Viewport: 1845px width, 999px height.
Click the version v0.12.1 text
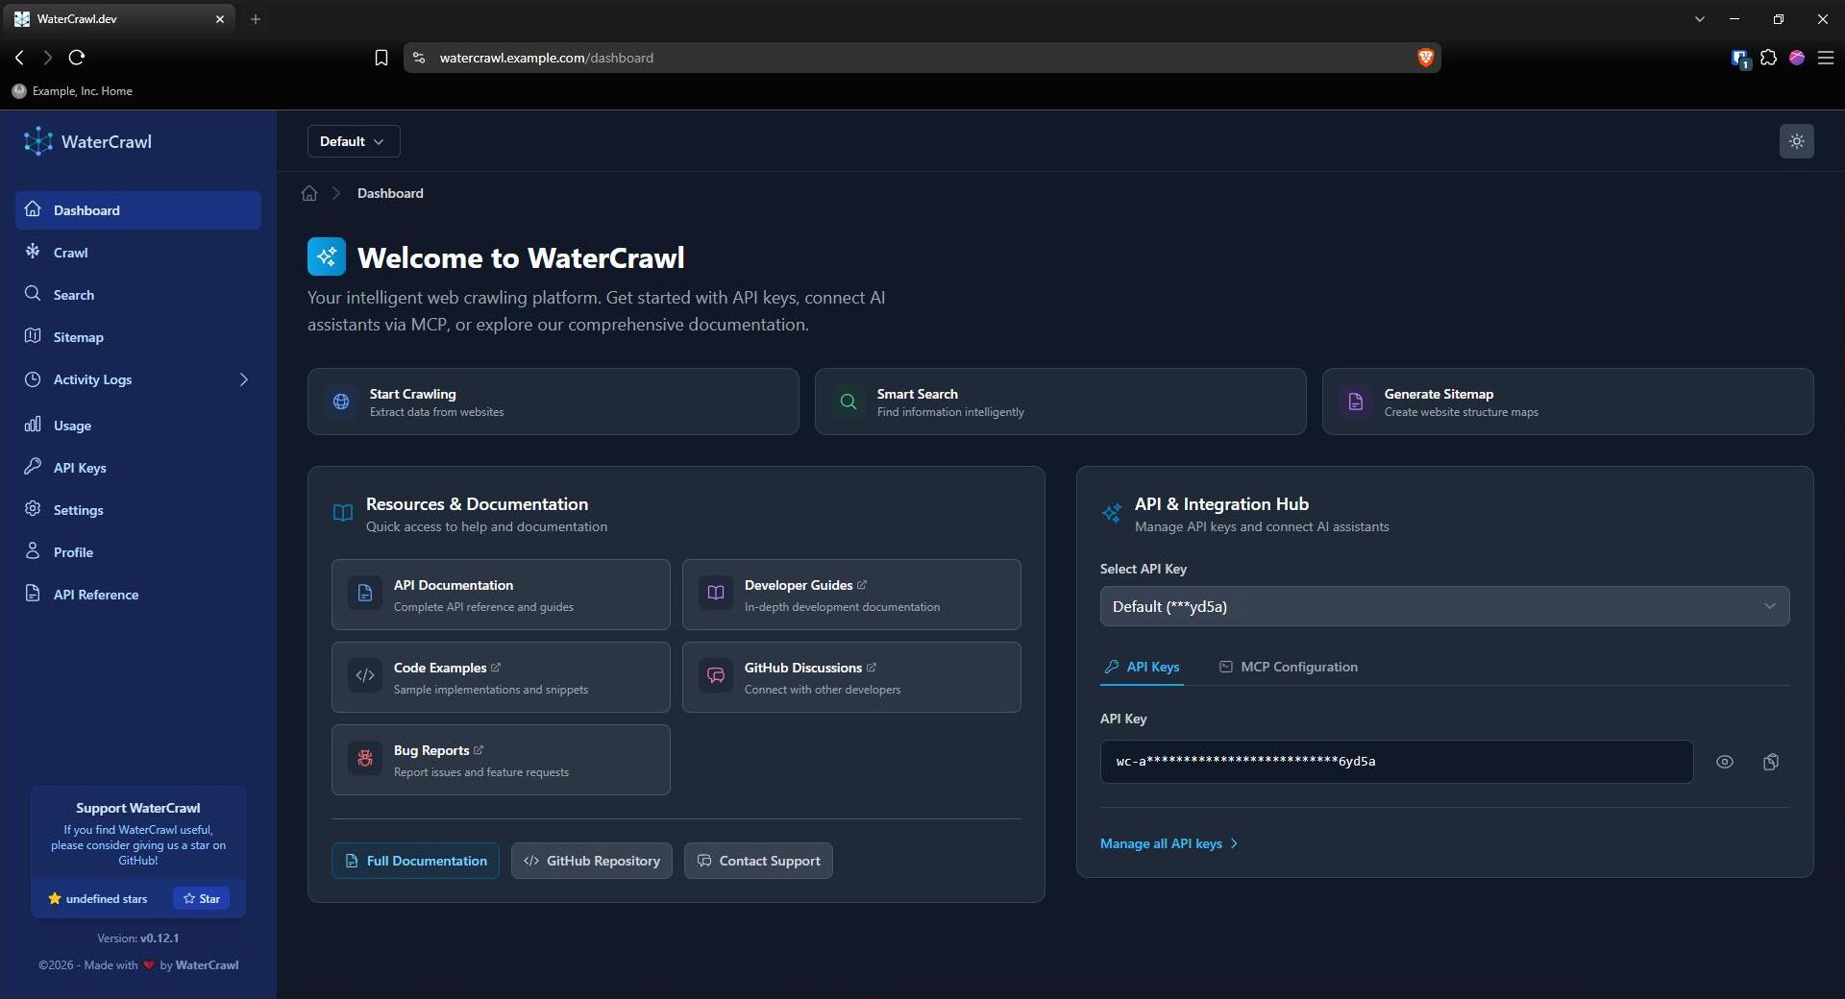tap(160, 938)
